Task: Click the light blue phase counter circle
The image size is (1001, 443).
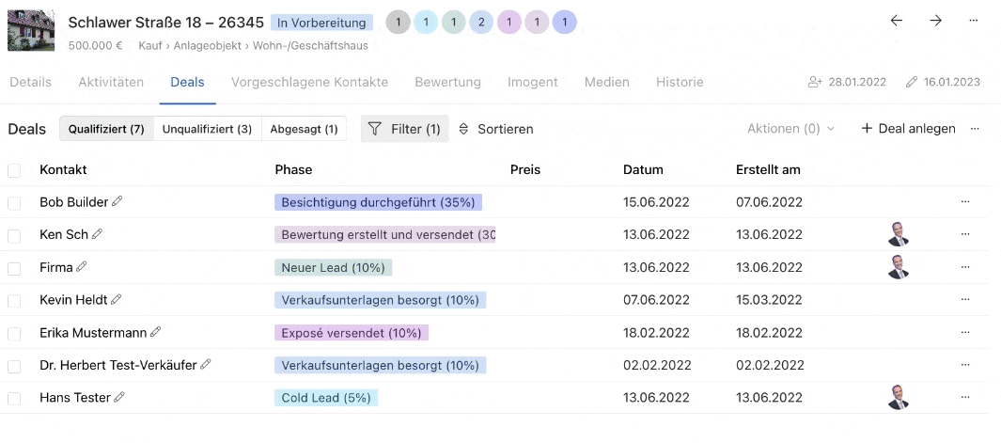Action: 426,23
